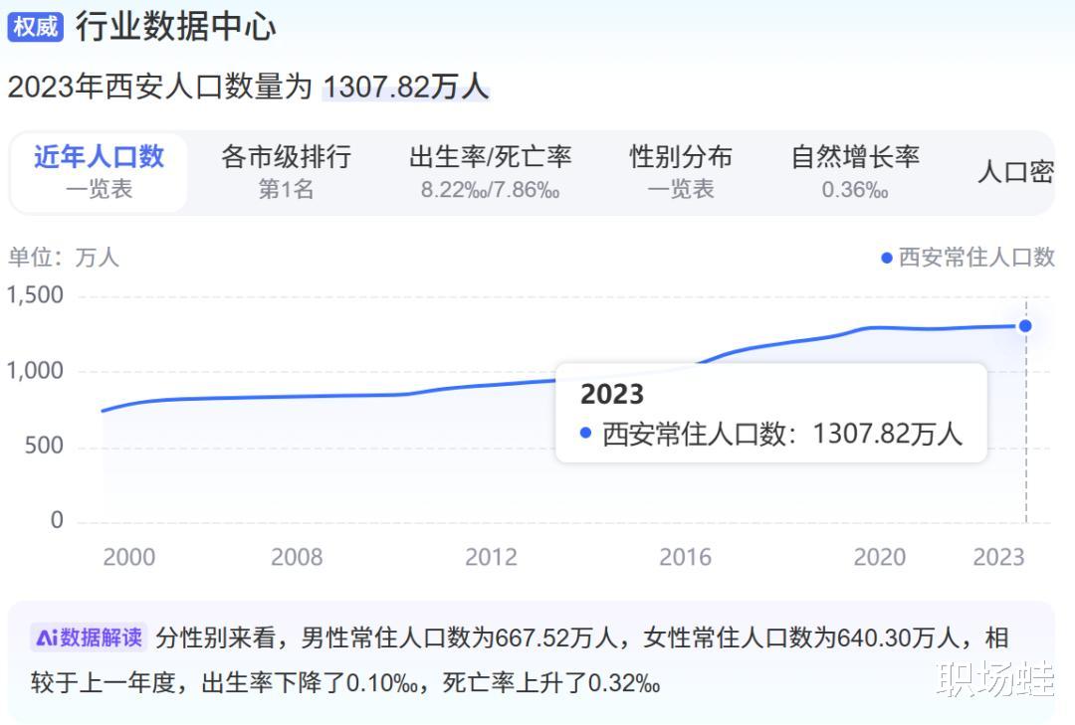Click the 2023 data point on chart
1075x725 pixels.
[x=1025, y=326]
